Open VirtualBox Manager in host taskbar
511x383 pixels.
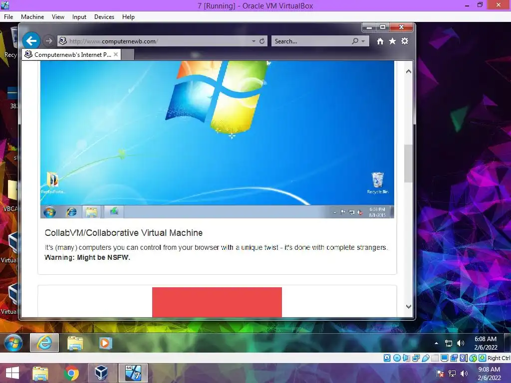[101, 373]
